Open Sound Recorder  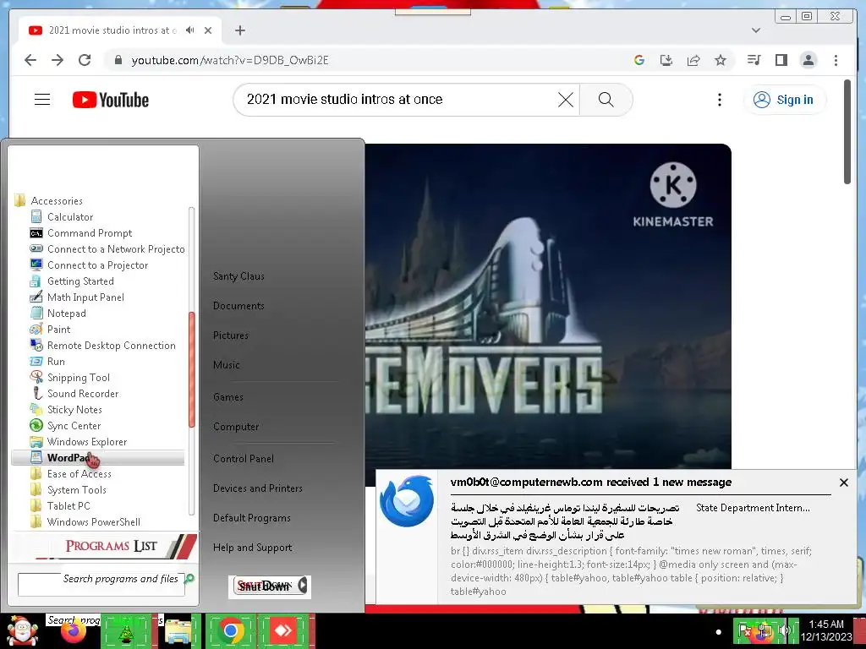click(x=82, y=393)
